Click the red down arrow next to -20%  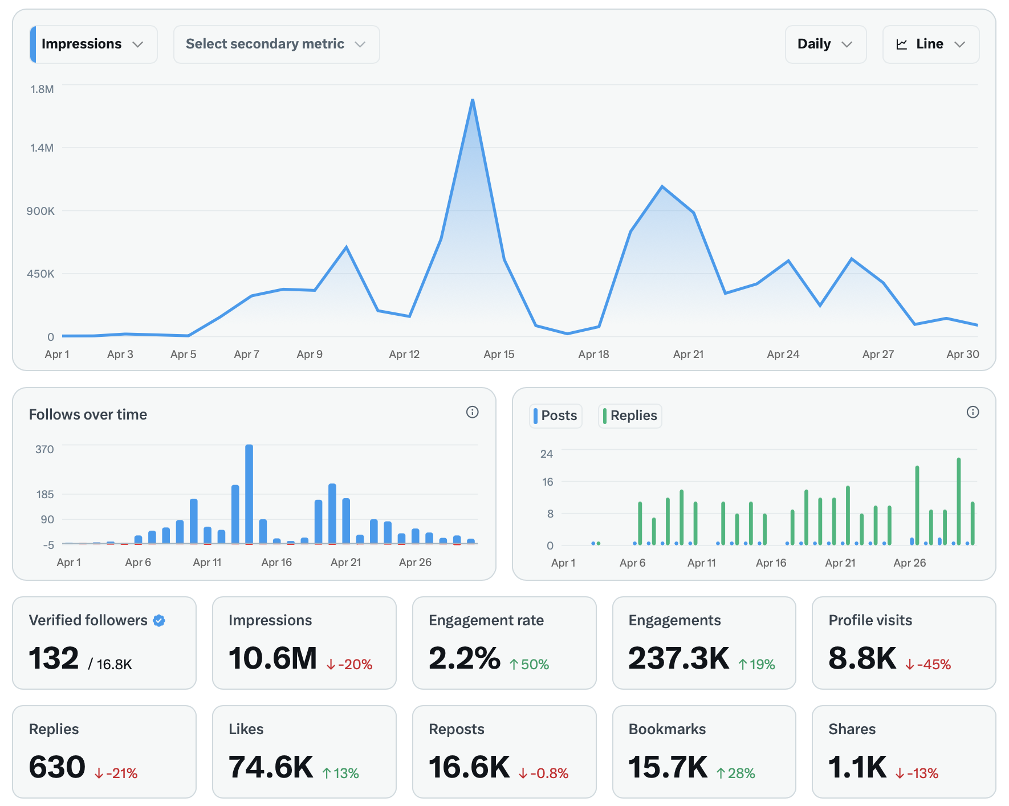tap(331, 663)
